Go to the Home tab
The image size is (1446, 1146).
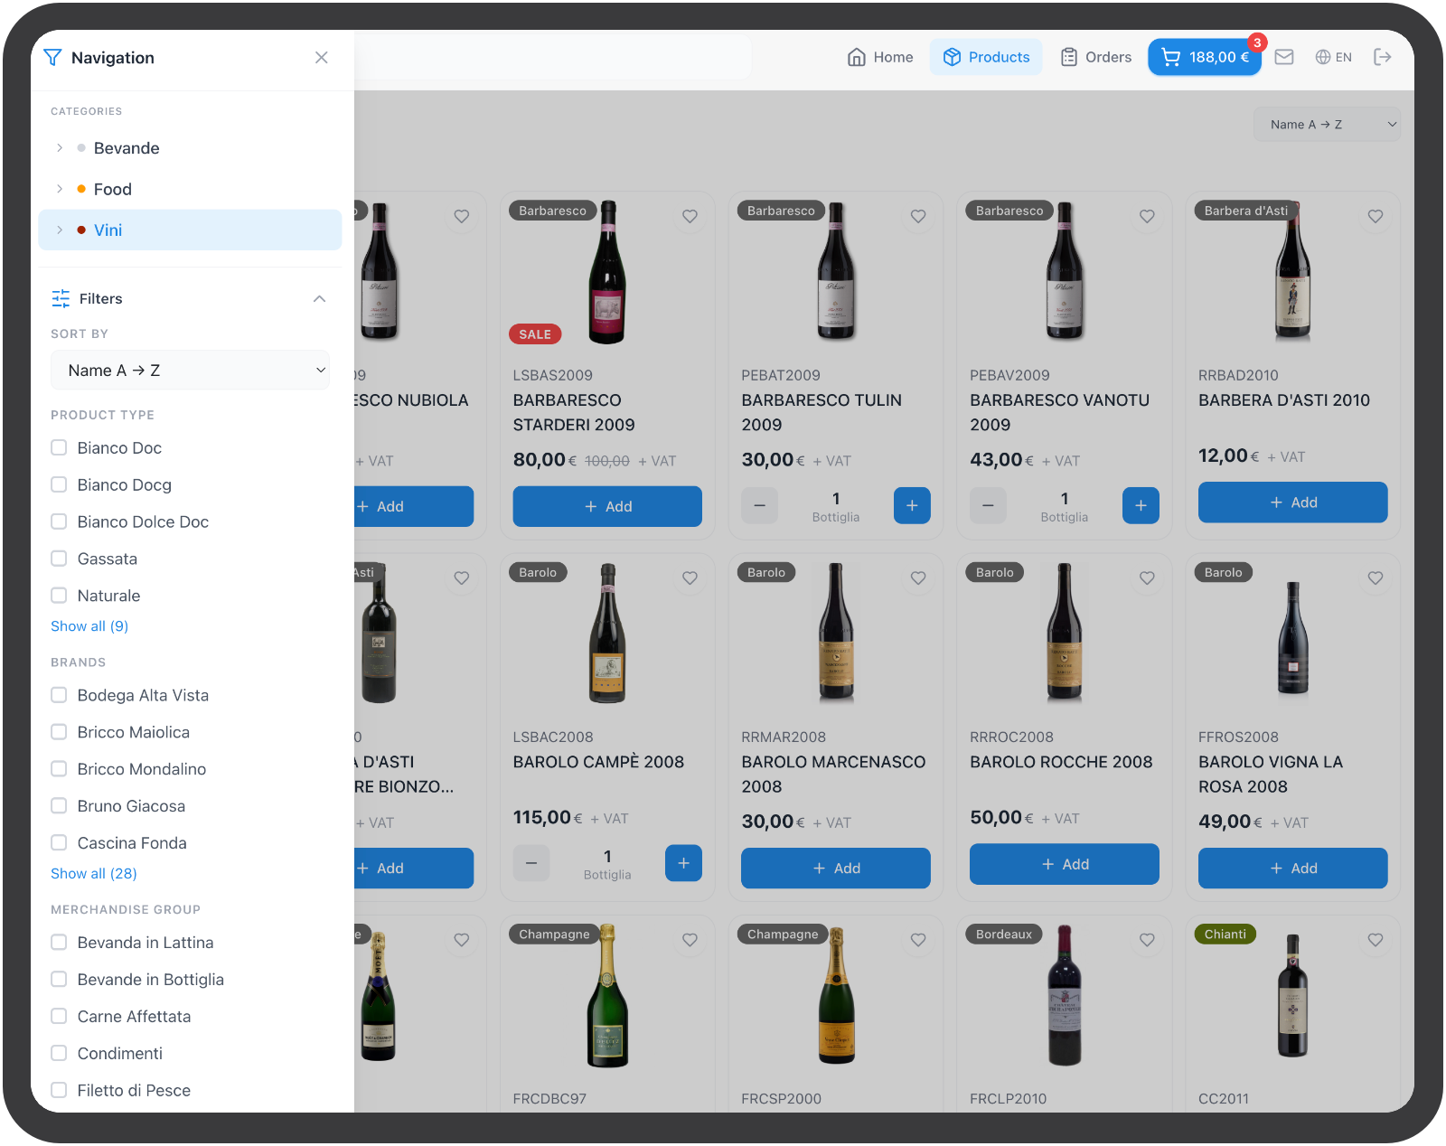pos(880,57)
